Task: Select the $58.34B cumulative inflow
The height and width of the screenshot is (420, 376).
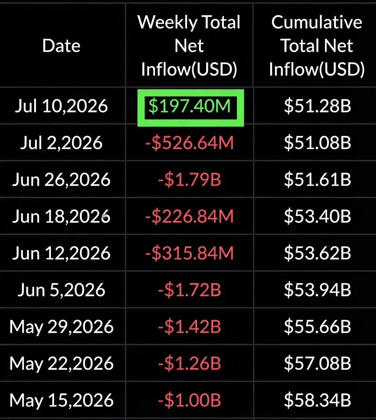Action: pos(318,400)
